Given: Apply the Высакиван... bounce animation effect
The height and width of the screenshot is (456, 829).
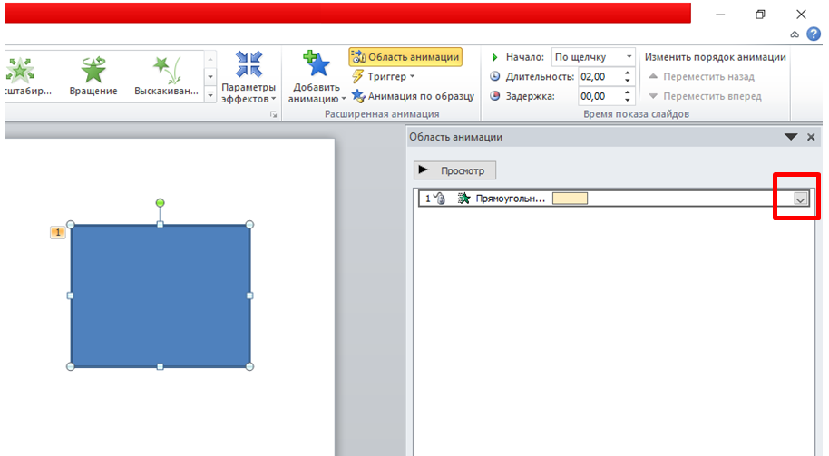Looking at the screenshot, I should point(166,76).
